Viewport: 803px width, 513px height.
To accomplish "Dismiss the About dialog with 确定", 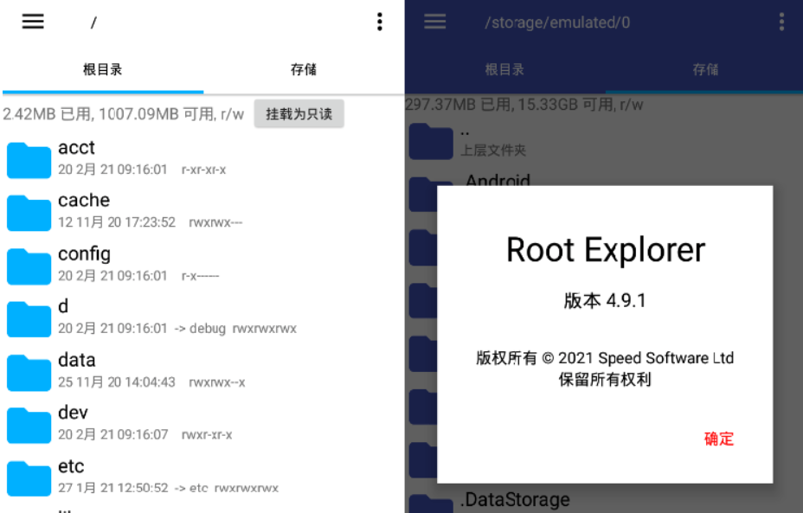I will [718, 439].
